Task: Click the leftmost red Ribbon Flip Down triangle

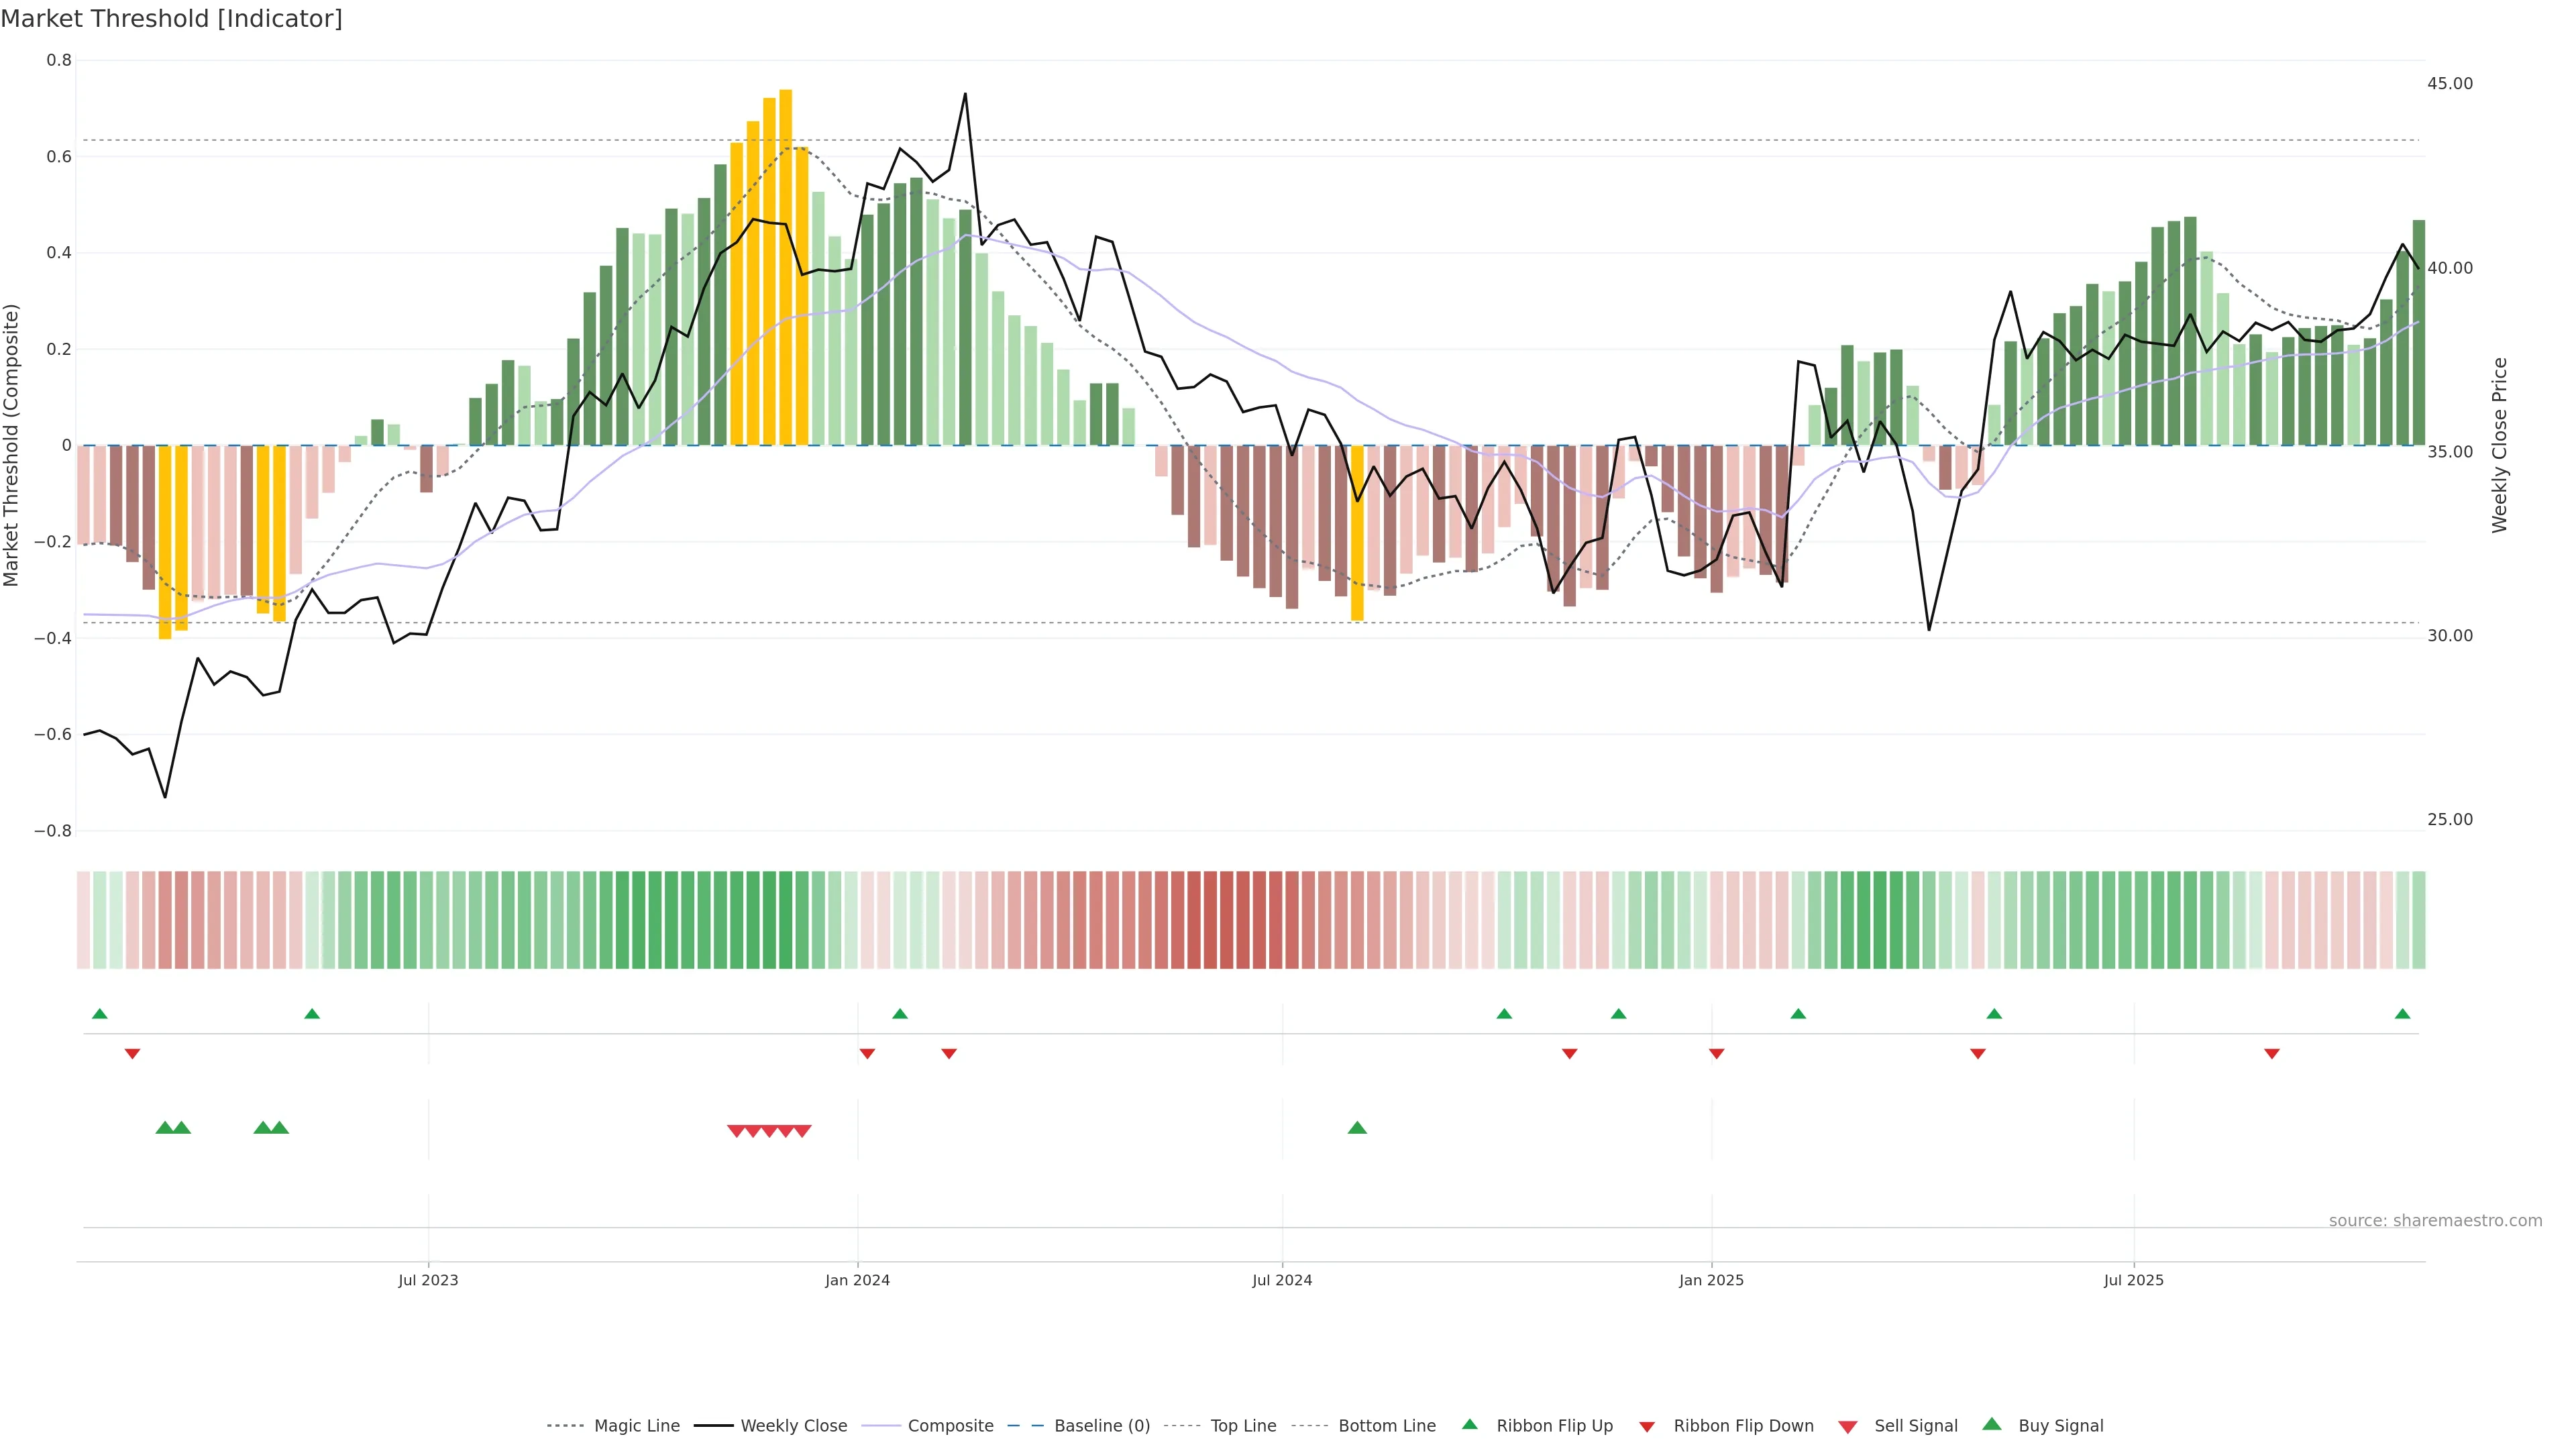Action: point(132,1054)
